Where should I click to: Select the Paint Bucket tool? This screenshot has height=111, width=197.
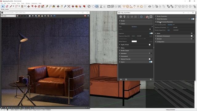pyautogui.click(x=54, y=6)
